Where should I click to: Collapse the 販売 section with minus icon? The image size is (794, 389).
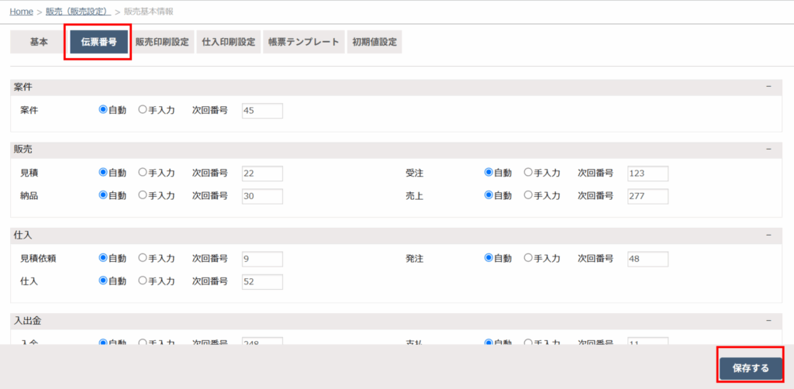coord(768,149)
